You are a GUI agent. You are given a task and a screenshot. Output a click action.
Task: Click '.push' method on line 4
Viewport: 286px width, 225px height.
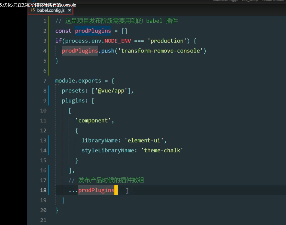[x=106, y=51]
